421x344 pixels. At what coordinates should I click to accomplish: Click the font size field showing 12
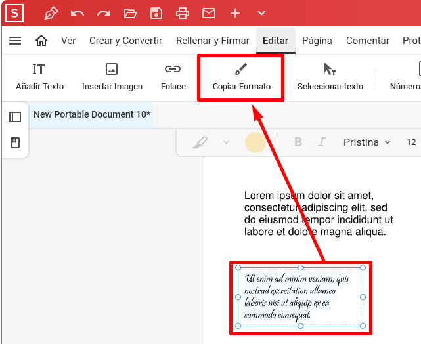coord(411,142)
